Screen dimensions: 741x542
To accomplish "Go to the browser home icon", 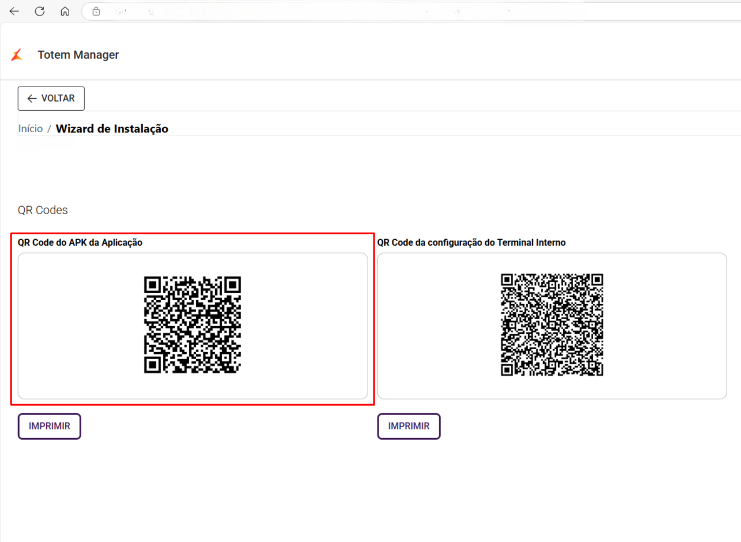I will point(65,11).
